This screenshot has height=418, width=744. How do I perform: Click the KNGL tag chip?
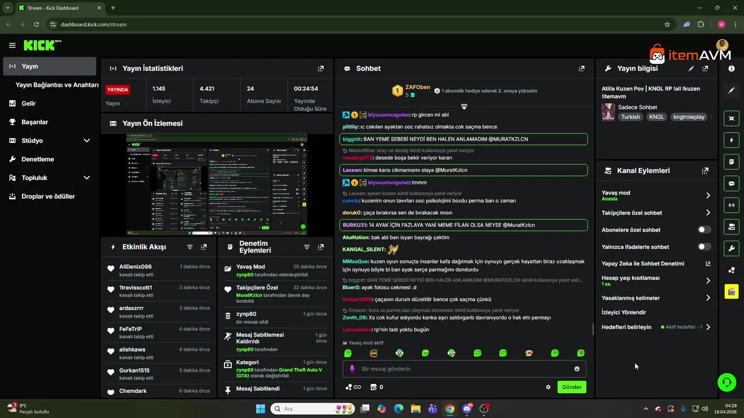pos(656,117)
